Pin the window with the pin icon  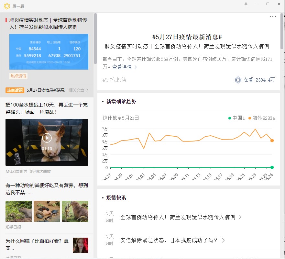point(246,4)
